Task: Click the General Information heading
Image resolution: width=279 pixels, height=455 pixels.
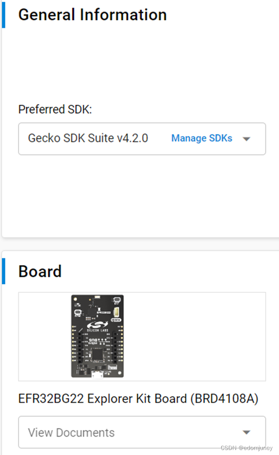Action: tap(92, 15)
